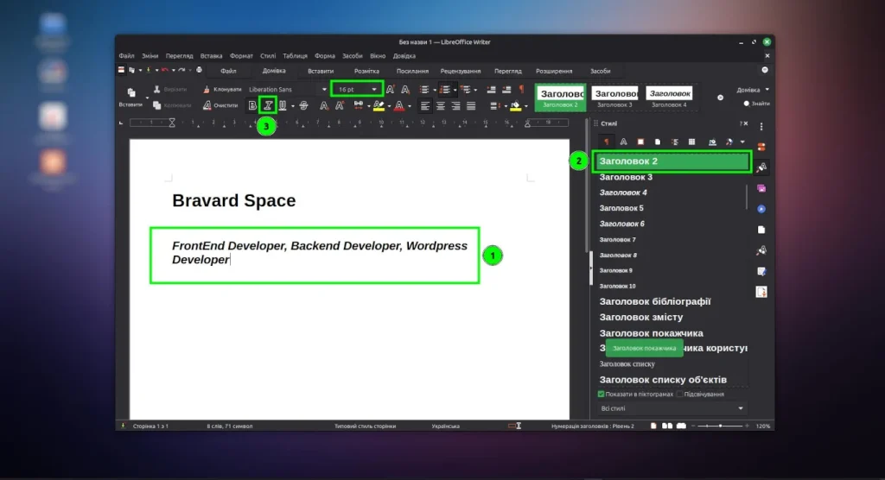Click the Paste (Вставити) clipboard icon
Image resolution: width=885 pixels, height=480 pixels.
(131, 92)
